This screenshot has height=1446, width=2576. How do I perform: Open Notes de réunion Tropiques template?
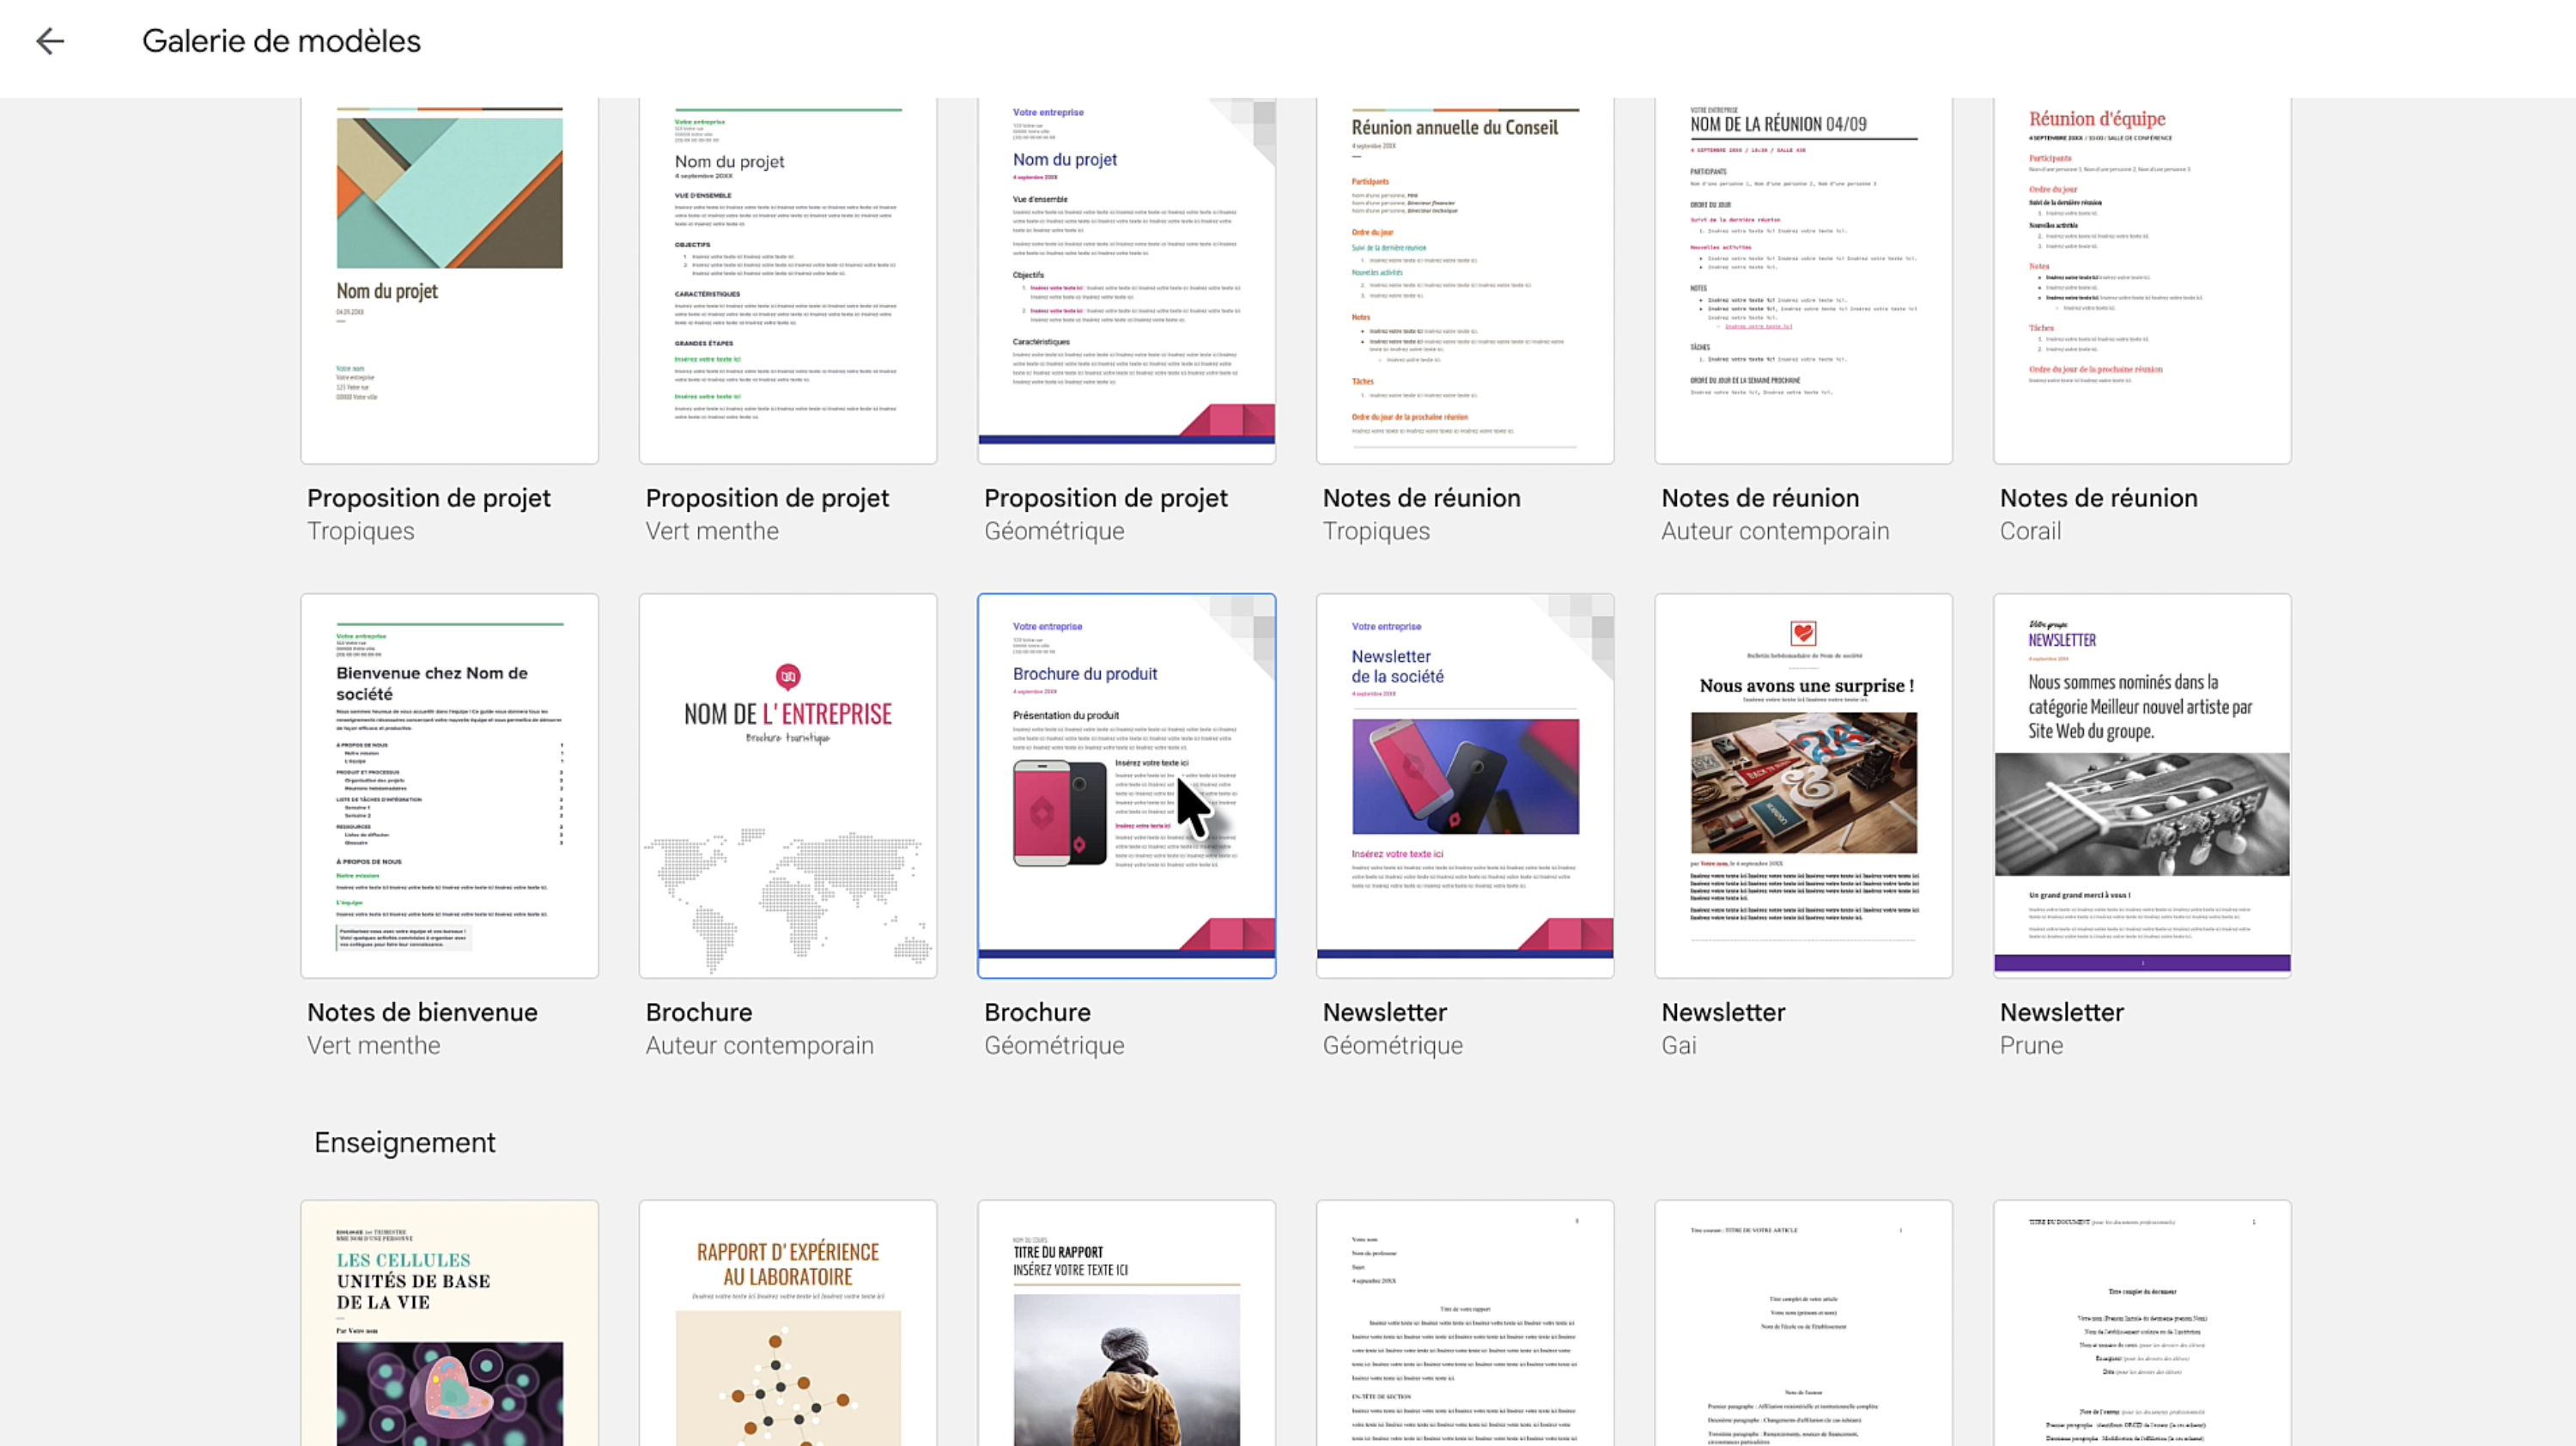pos(1464,280)
